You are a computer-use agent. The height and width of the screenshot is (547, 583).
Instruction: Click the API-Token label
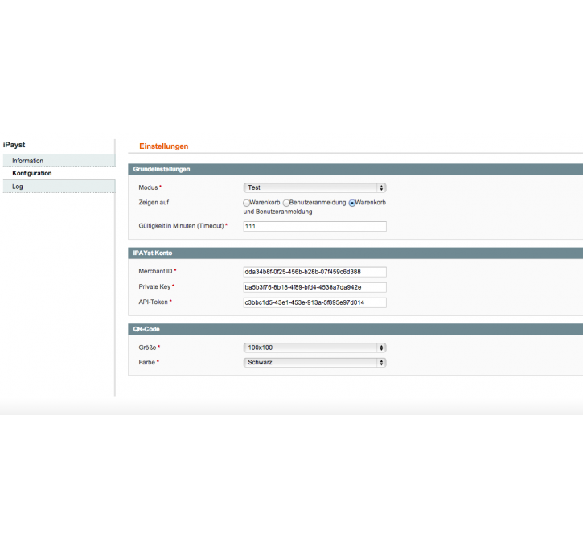(x=153, y=302)
